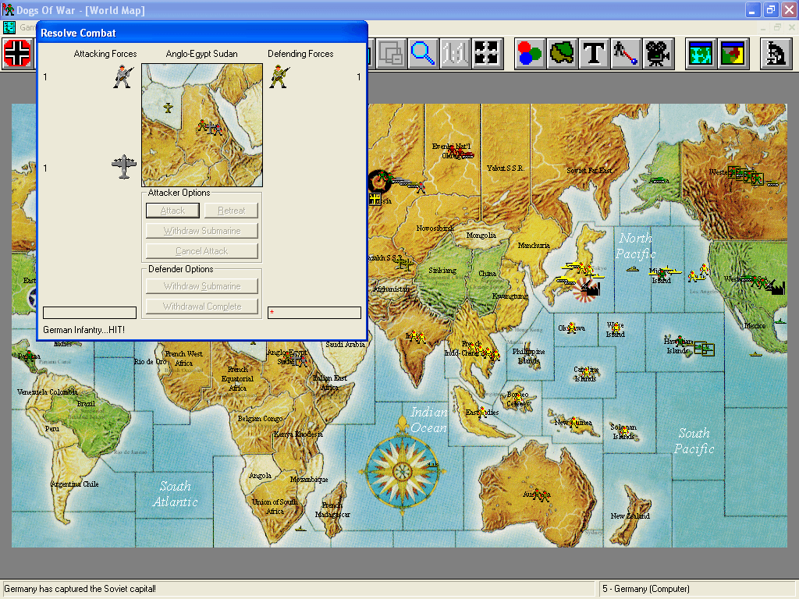Click the overlapping windows toolbar icon
The width and height of the screenshot is (799, 599).
(390, 53)
